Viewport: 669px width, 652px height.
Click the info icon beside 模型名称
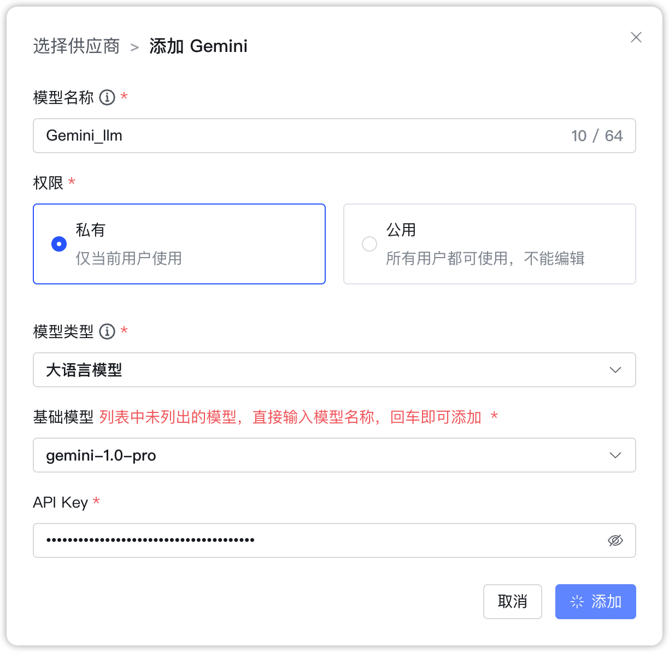pyautogui.click(x=107, y=97)
